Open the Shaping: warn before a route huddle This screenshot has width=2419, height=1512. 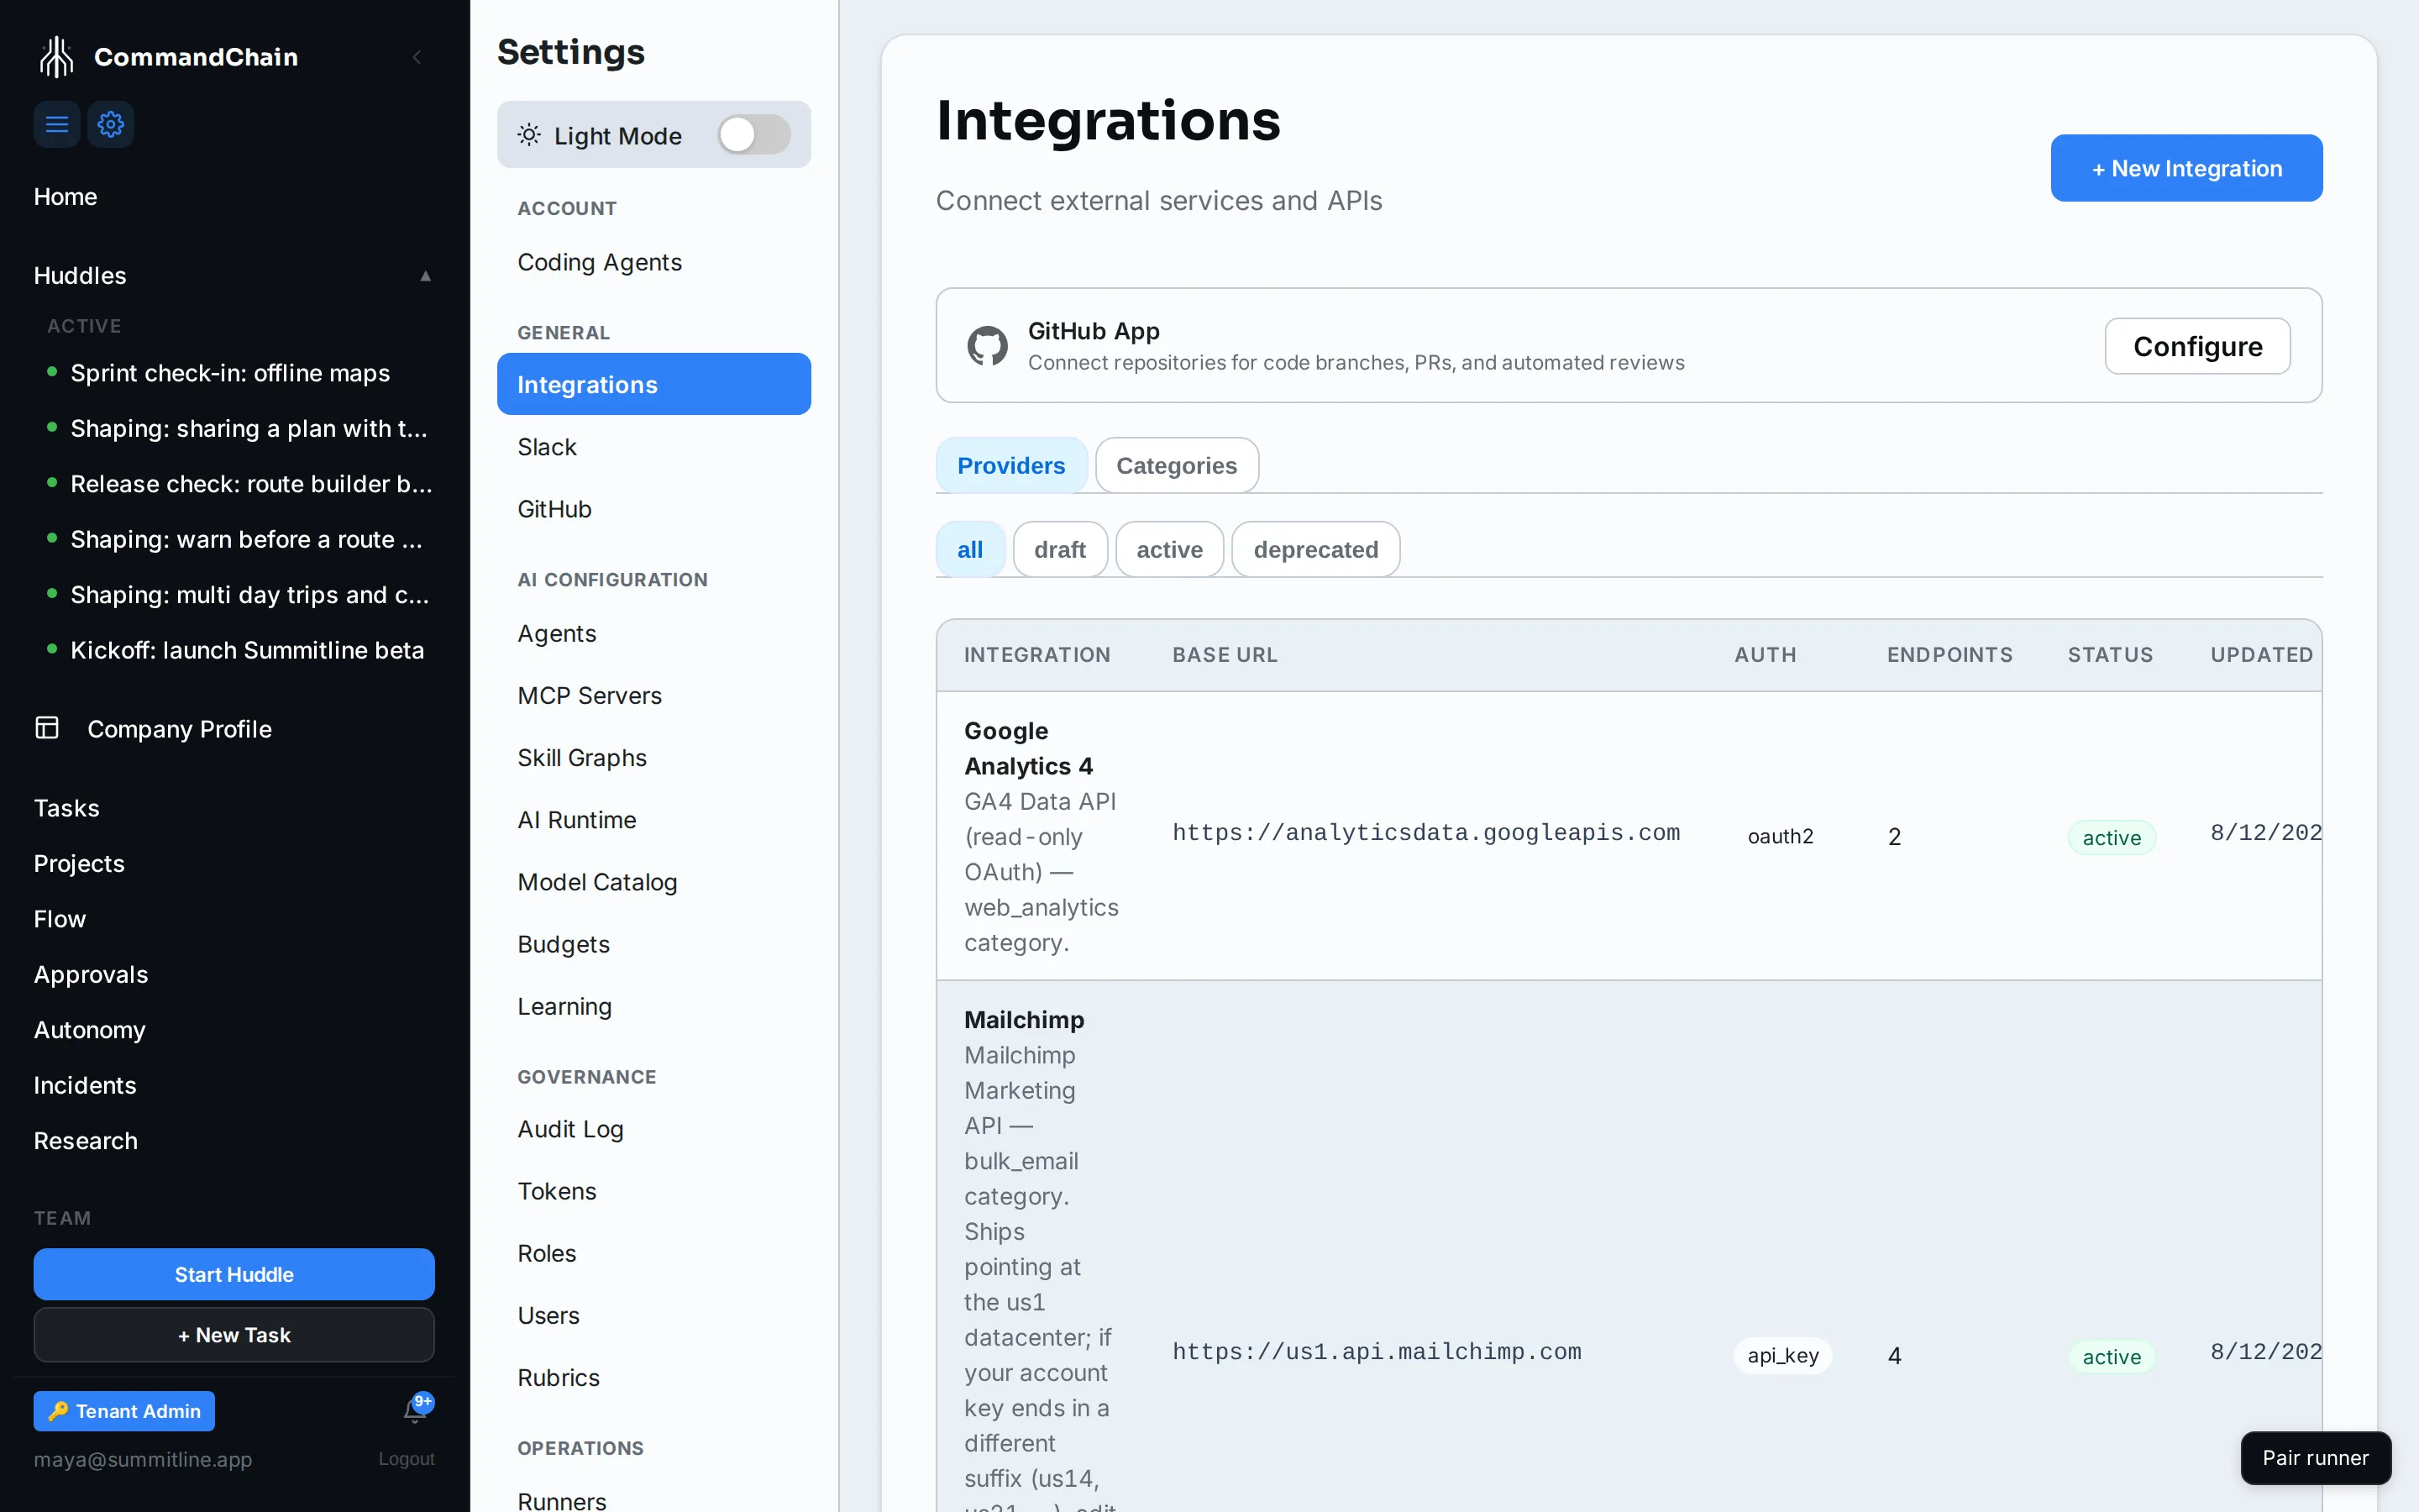[246, 539]
